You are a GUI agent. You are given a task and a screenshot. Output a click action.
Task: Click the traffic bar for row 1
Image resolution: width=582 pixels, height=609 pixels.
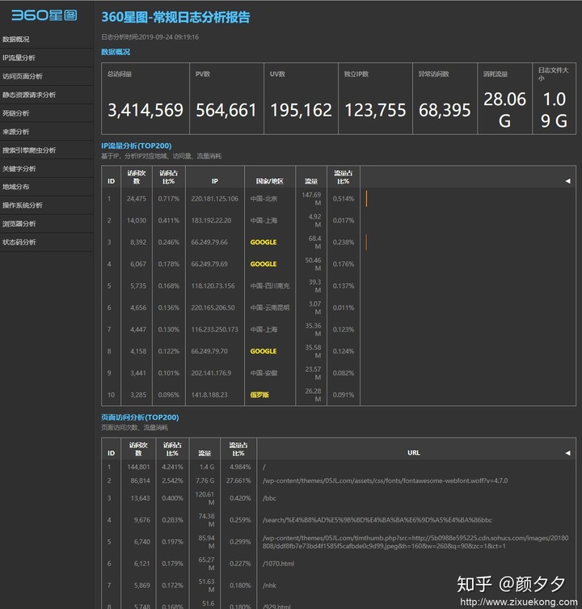tap(366, 198)
